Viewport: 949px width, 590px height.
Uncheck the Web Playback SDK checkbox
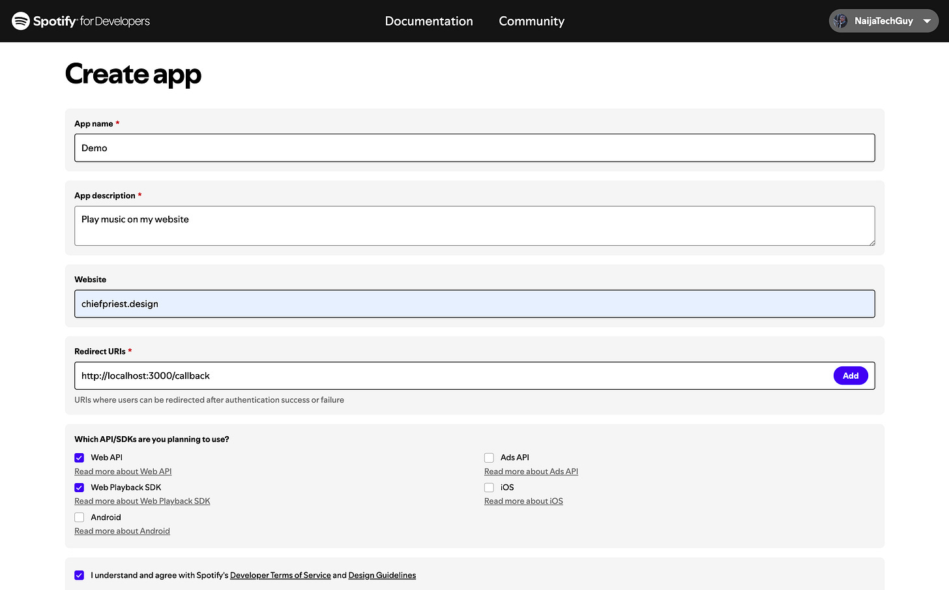(80, 488)
